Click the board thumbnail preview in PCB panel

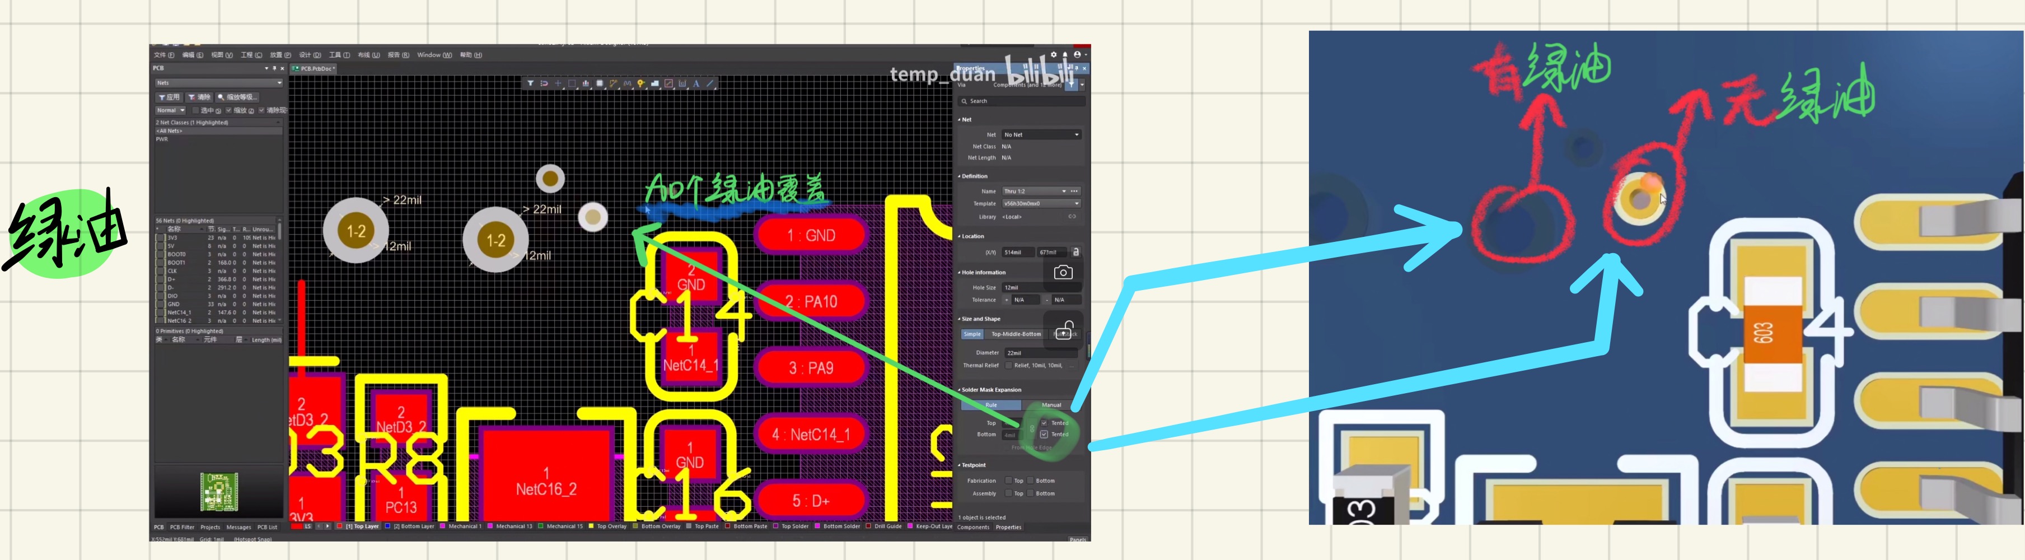click(x=219, y=492)
